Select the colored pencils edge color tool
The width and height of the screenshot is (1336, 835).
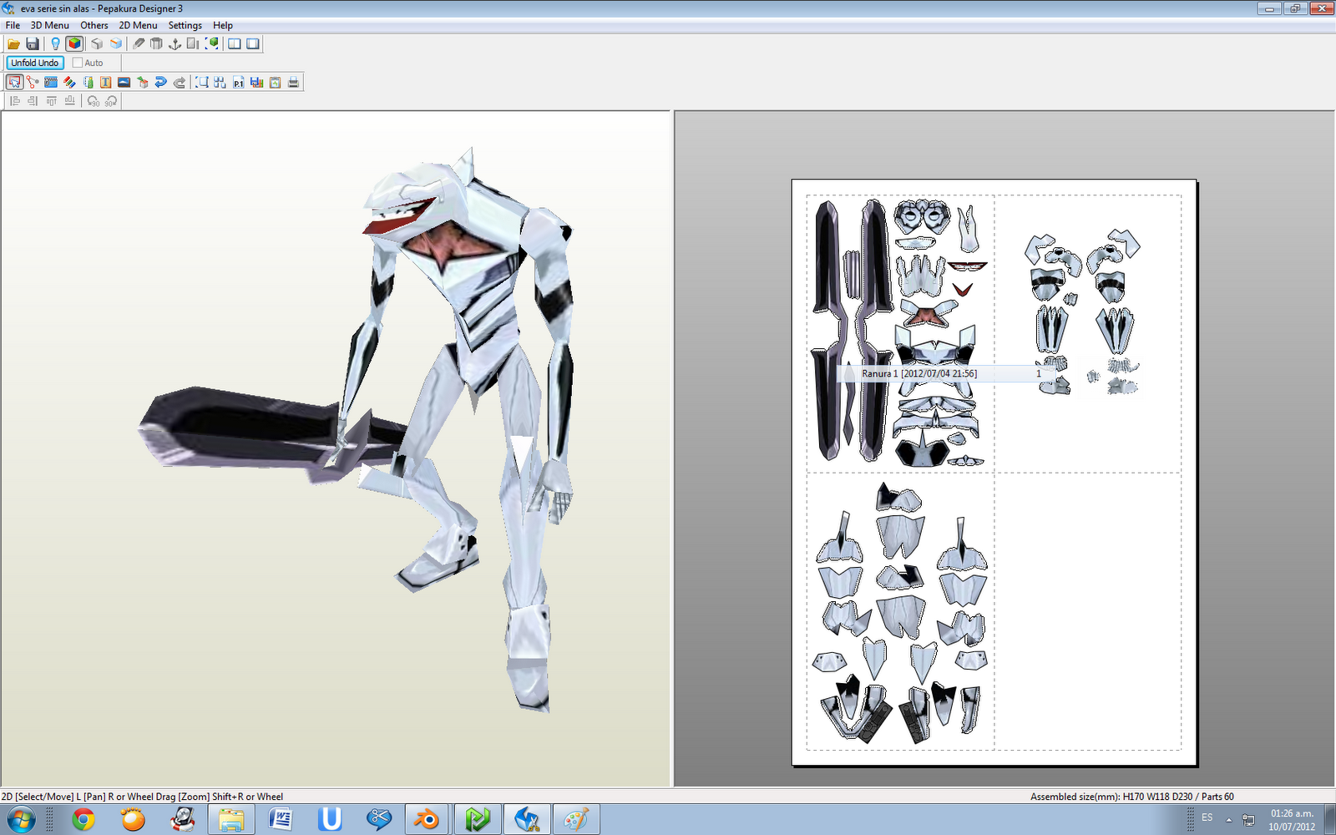point(69,82)
